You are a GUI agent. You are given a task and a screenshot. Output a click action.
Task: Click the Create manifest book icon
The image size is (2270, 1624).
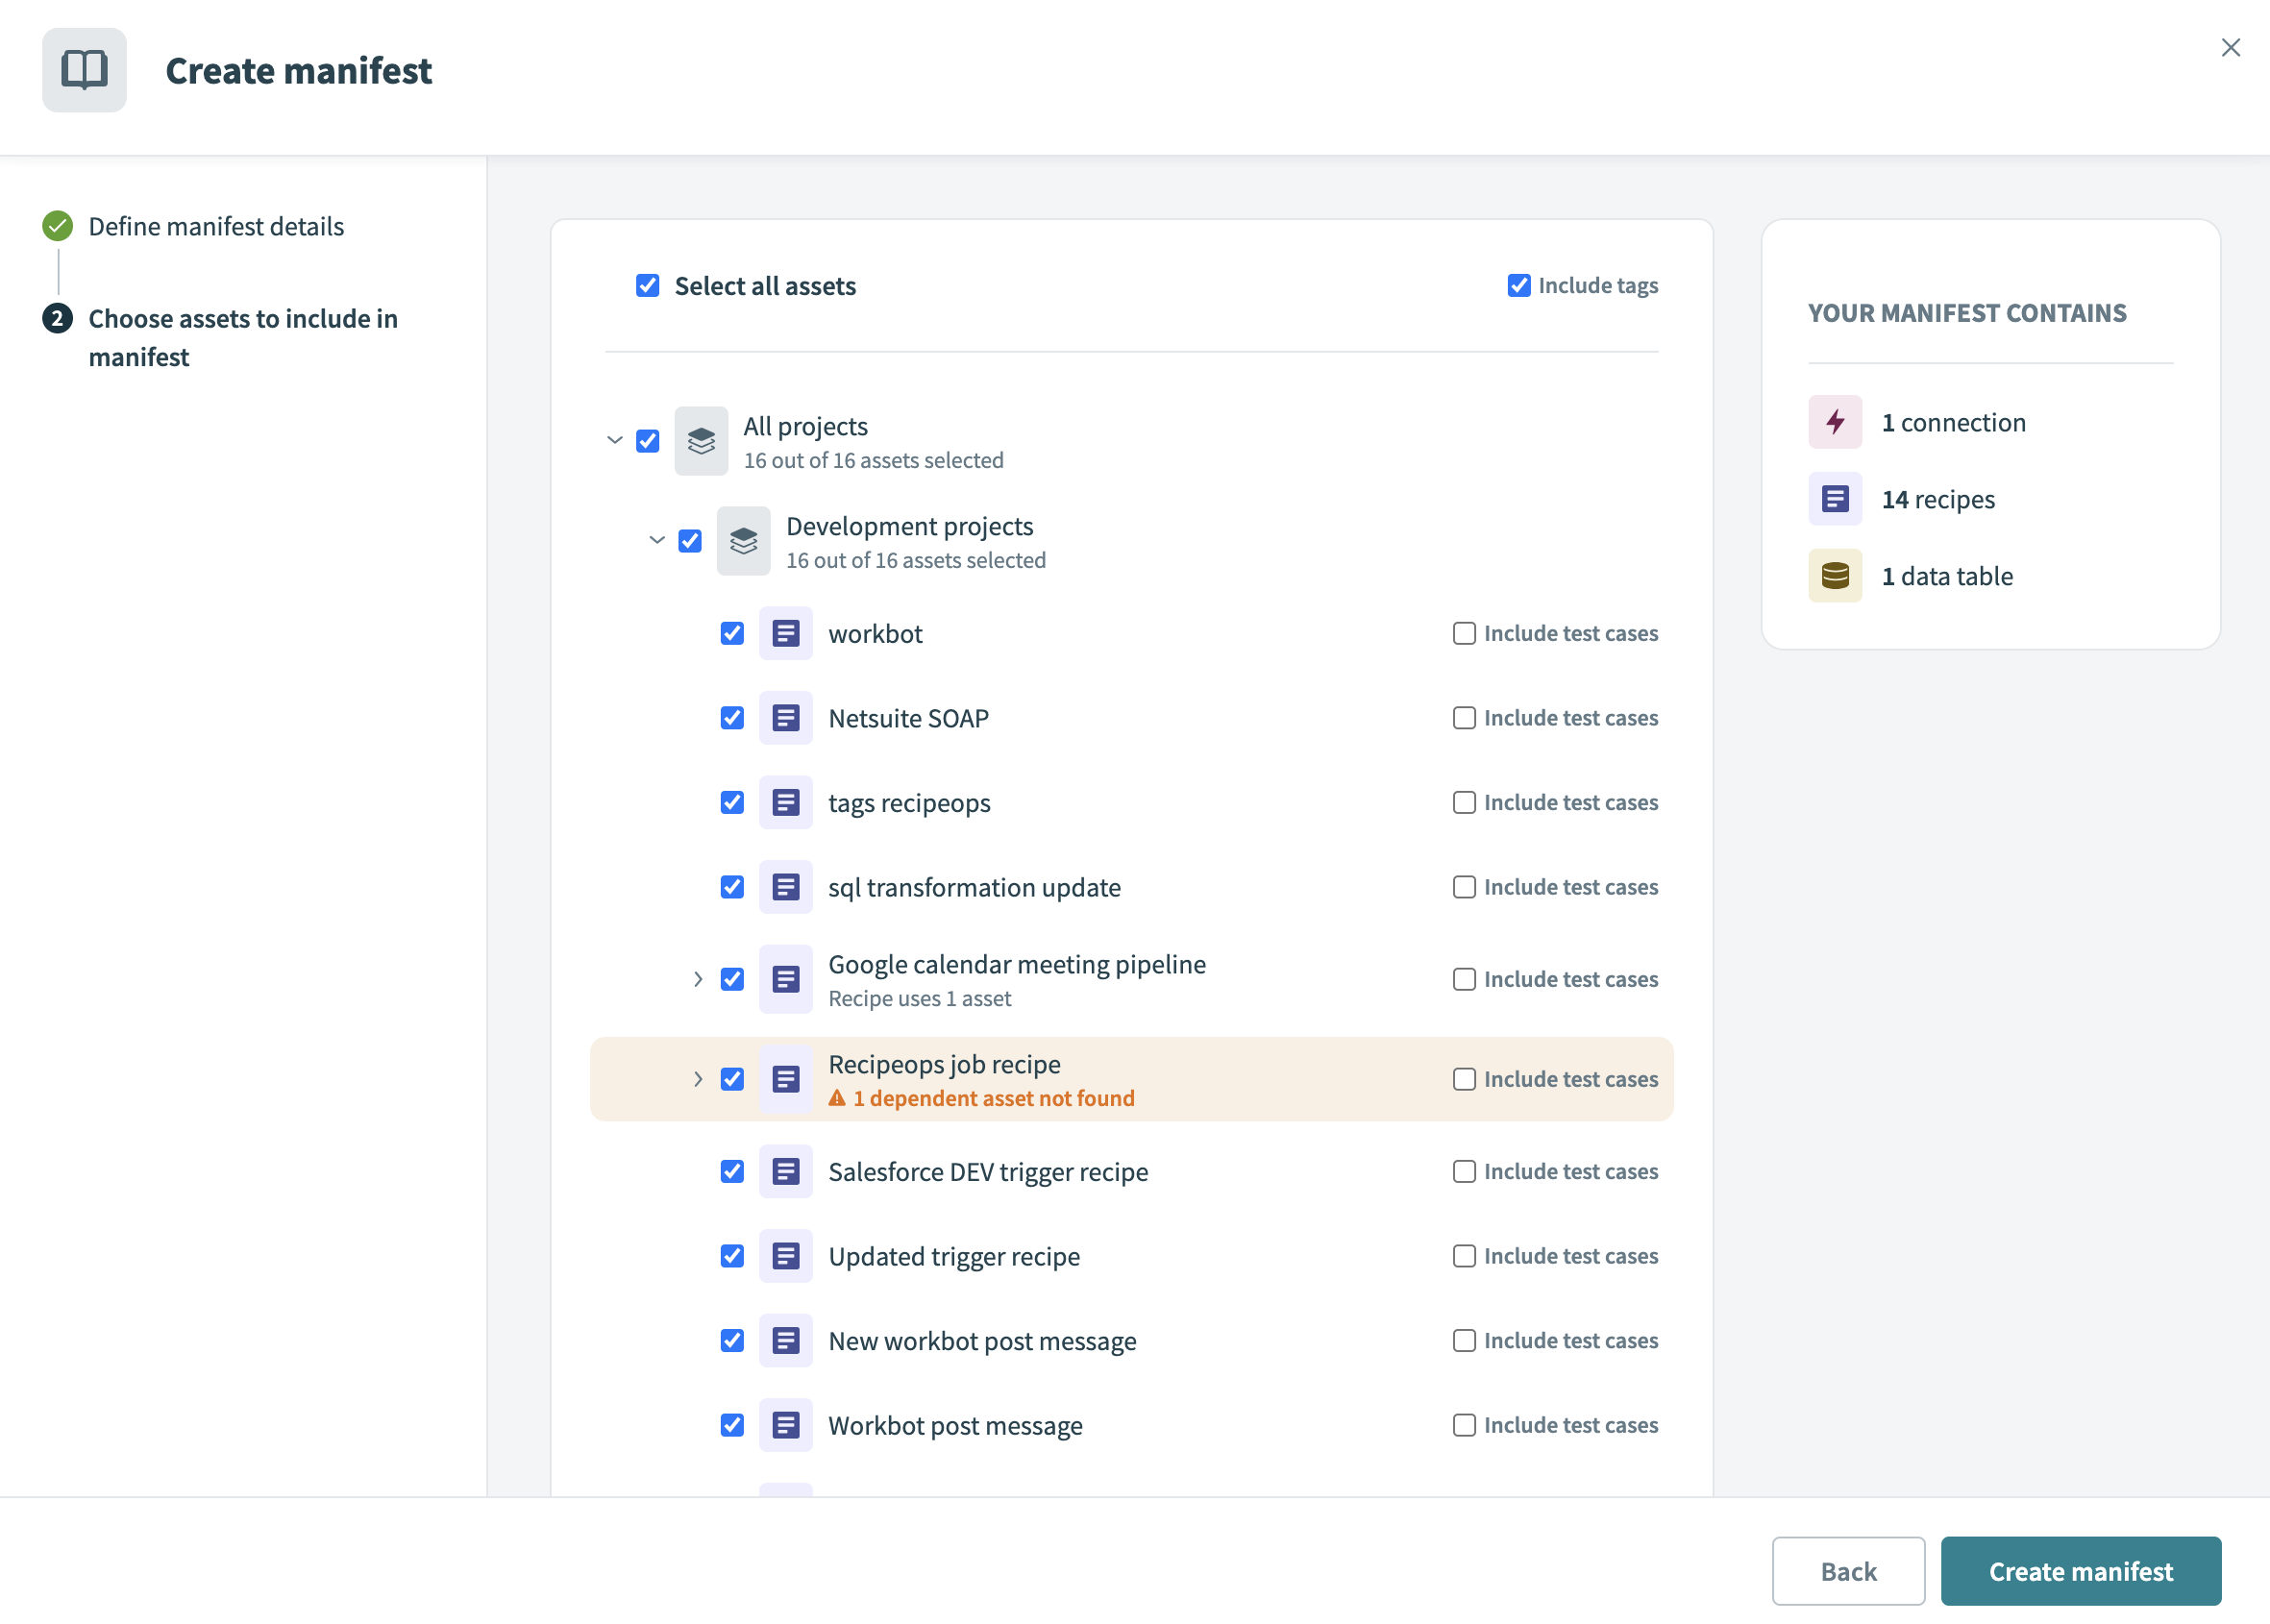click(84, 70)
